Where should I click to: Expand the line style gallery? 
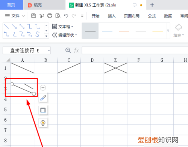click(x=168, y=31)
